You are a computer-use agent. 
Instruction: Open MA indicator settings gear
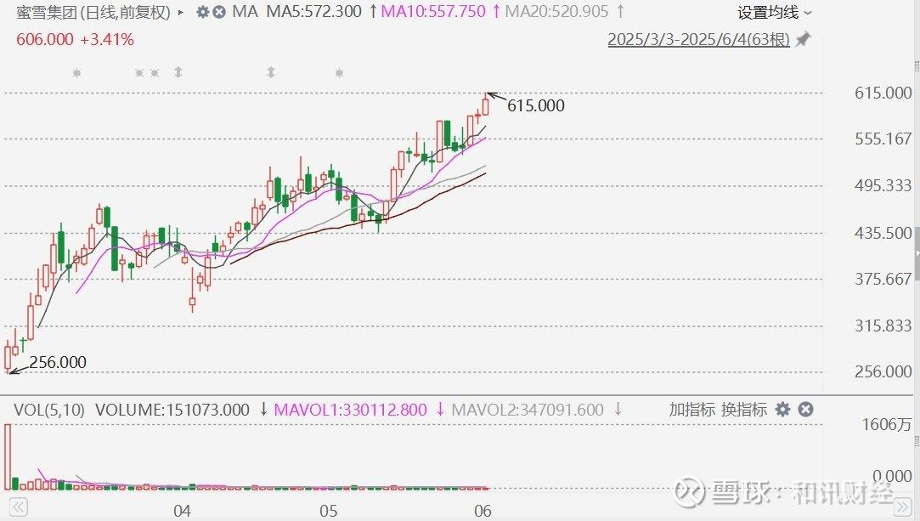pos(202,12)
